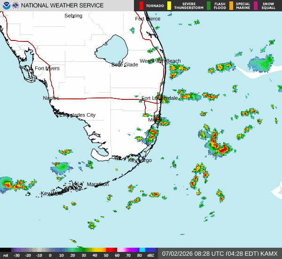Click the nd label on scale
The image size is (282, 259).
[6, 255]
